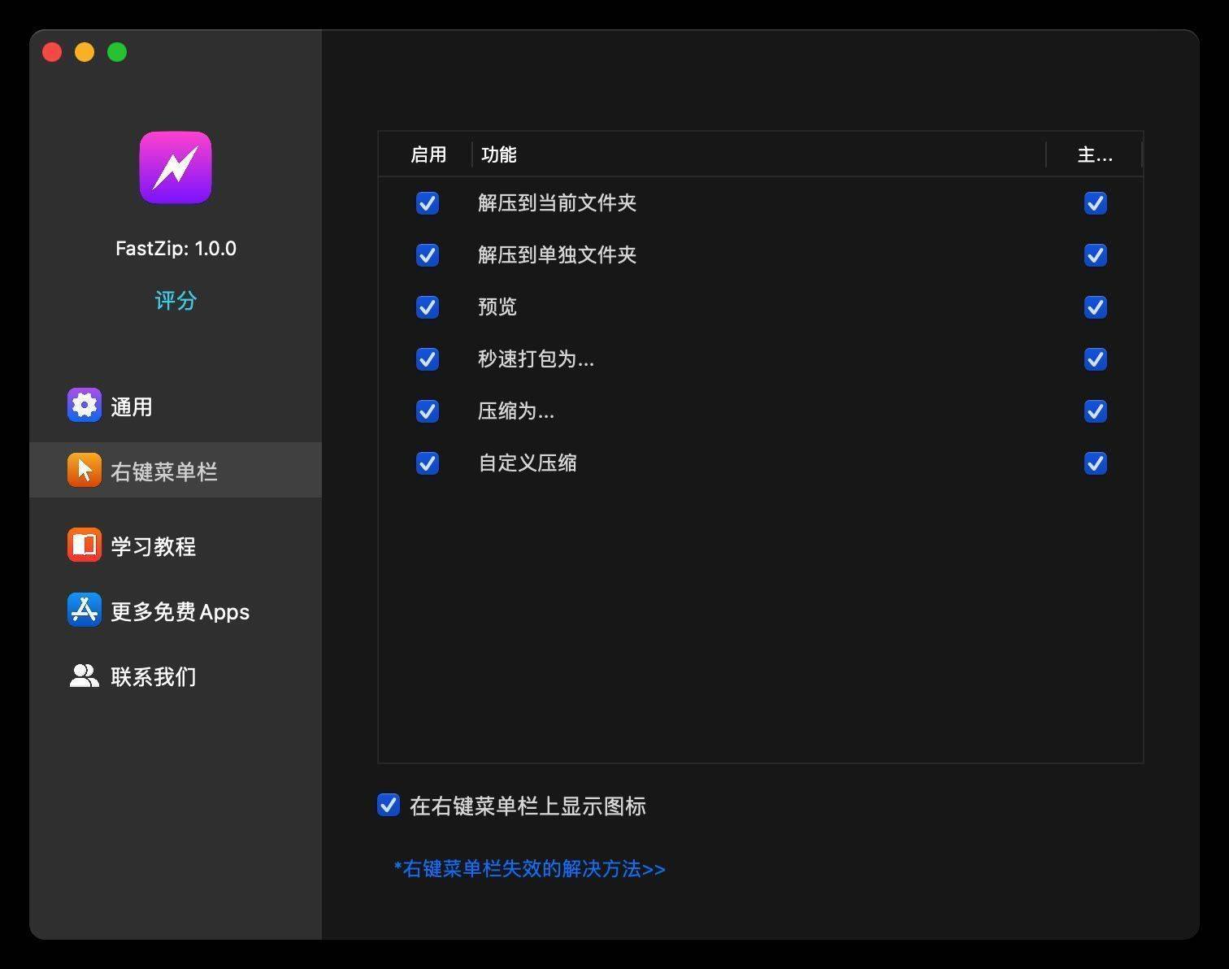The height and width of the screenshot is (969, 1229).
Task: Disable the 解压到当前文件夹 feature checkbox
Action: coord(427,203)
